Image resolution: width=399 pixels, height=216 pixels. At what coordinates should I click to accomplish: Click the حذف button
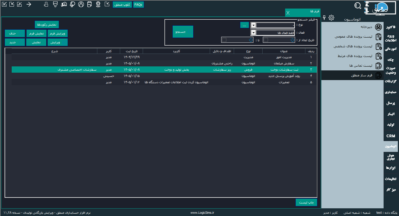click(x=15, y=33)
